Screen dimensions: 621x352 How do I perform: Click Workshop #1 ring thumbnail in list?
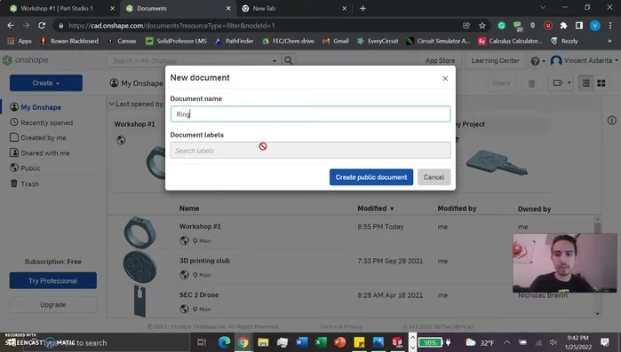click(x=139, y=232)
